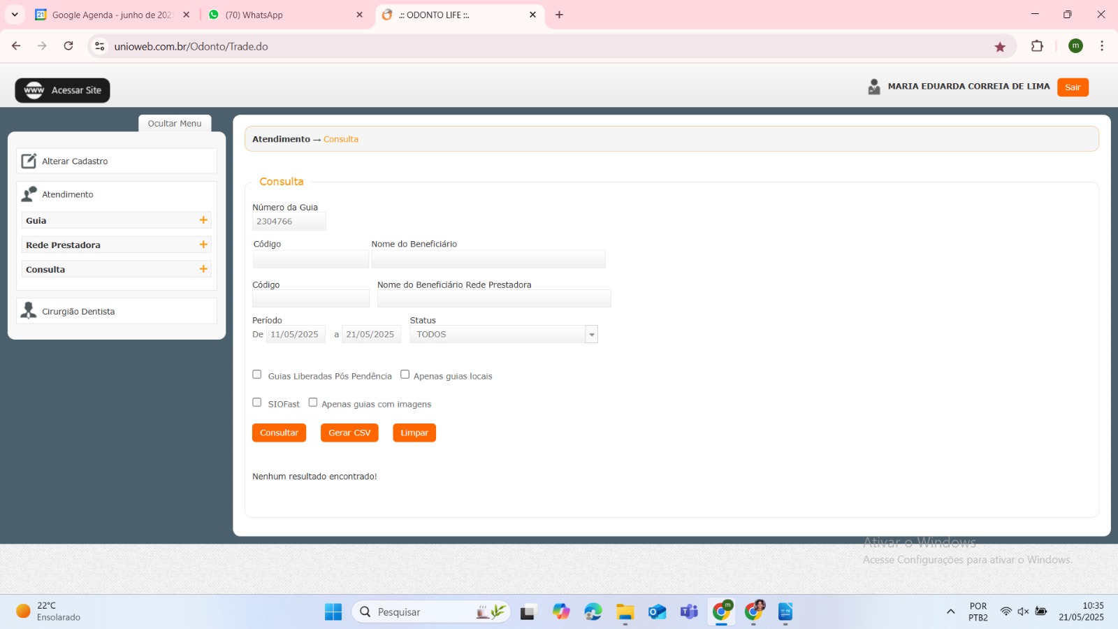Click the Windows taskbar search box

click(431, 612)
